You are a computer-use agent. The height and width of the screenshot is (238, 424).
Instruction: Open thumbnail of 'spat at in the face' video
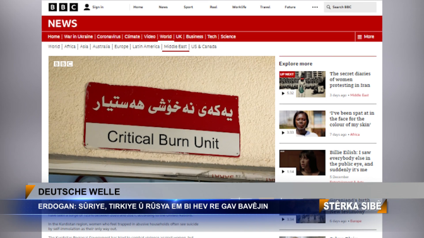click(x=302, y=123)
